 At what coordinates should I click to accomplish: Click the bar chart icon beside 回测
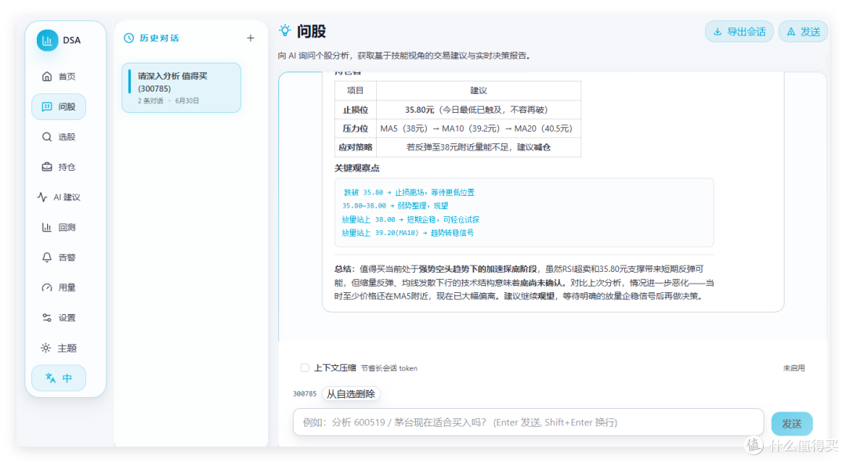click(47, 228)
